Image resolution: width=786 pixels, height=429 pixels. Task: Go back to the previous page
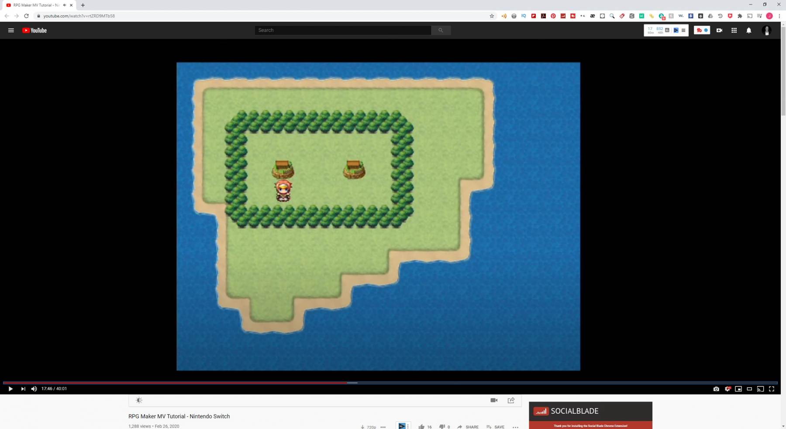7,16
